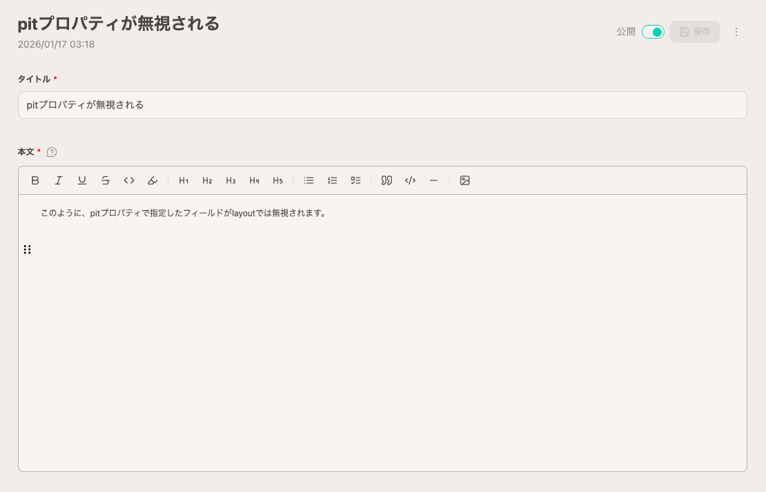766x492 pixels.
Task: Click the date 2026/01/17 03:18
Action: pos(56,44)
